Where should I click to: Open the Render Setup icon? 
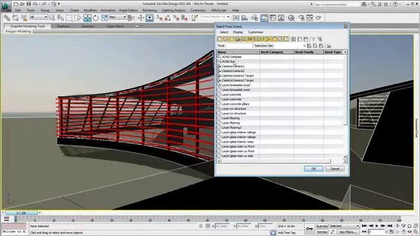(x=301, y=18)
